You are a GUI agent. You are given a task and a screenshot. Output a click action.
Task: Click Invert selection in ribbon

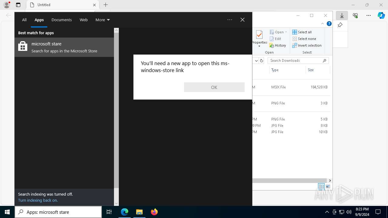[x=307, y=45]
